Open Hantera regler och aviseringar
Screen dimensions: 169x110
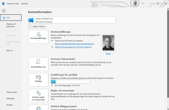[39, 96]
